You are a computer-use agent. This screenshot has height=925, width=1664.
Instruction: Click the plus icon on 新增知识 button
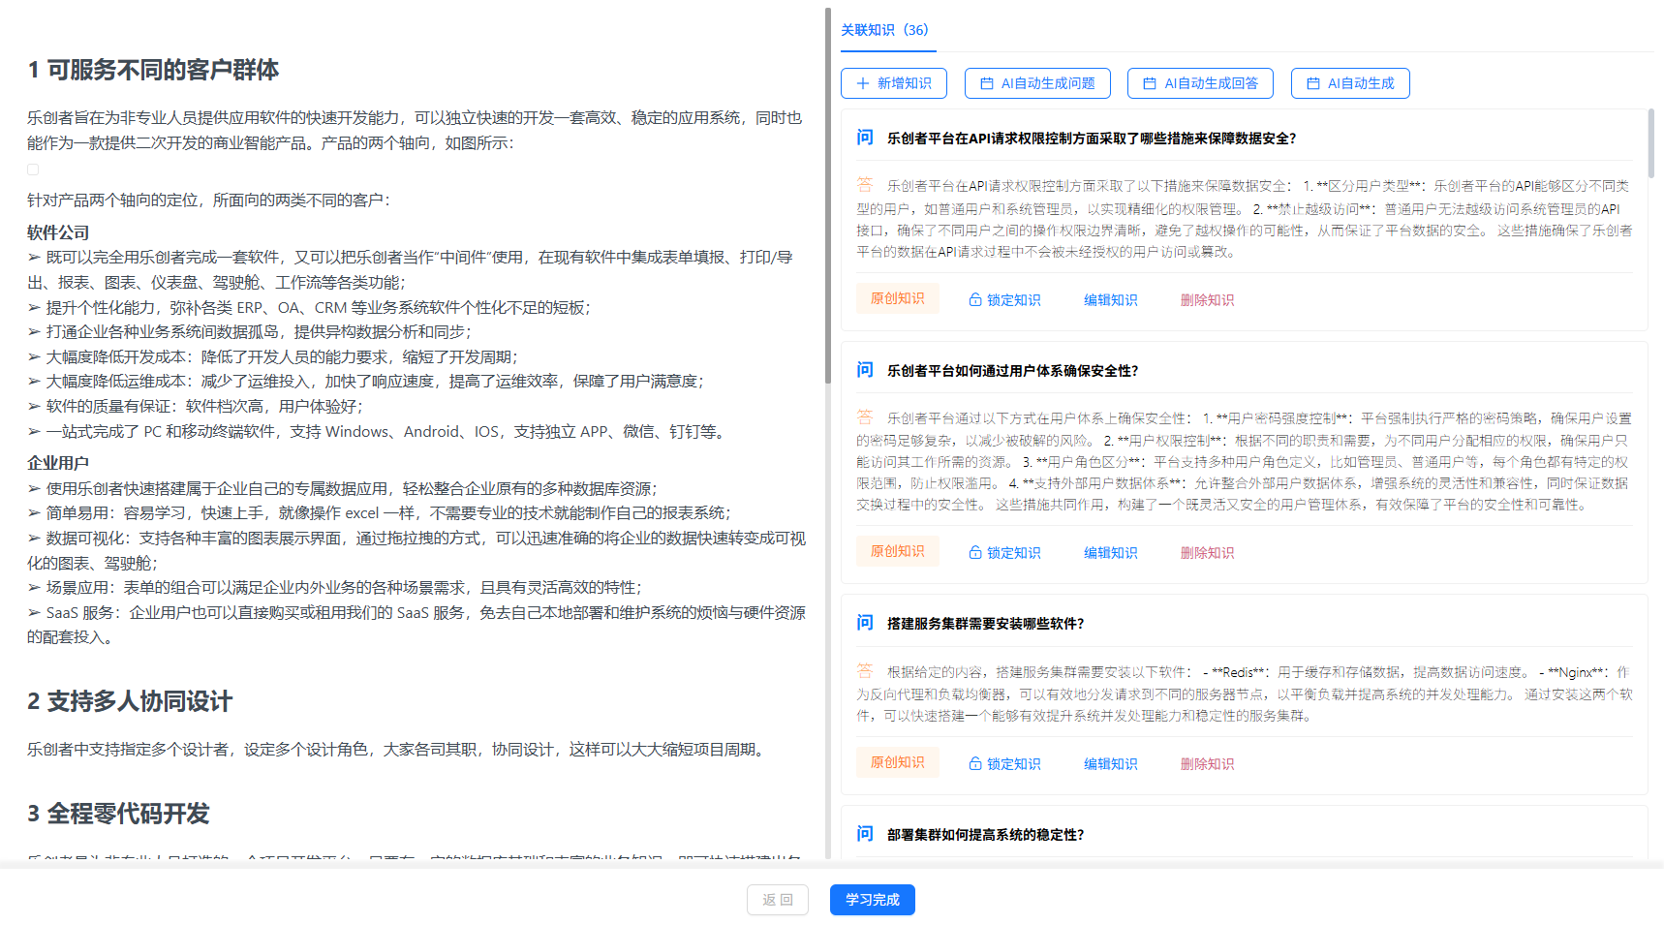click(x=863, y=83)
